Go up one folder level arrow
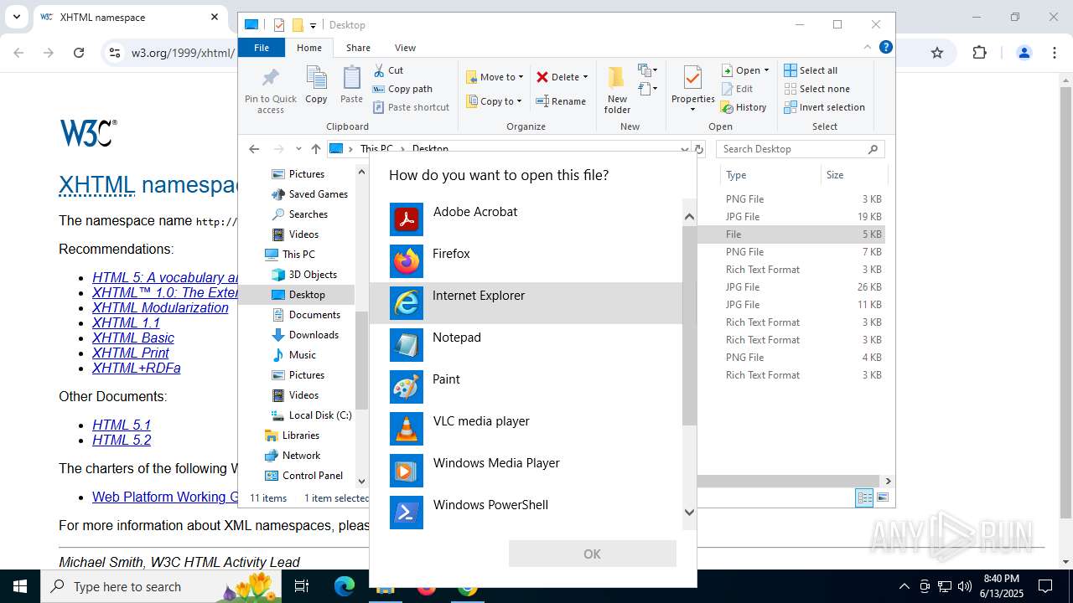 pos(315,149)
